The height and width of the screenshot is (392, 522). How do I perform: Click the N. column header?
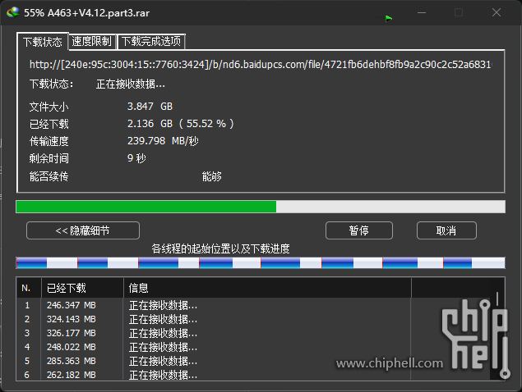pyautogui.click(x=29, y=288)
